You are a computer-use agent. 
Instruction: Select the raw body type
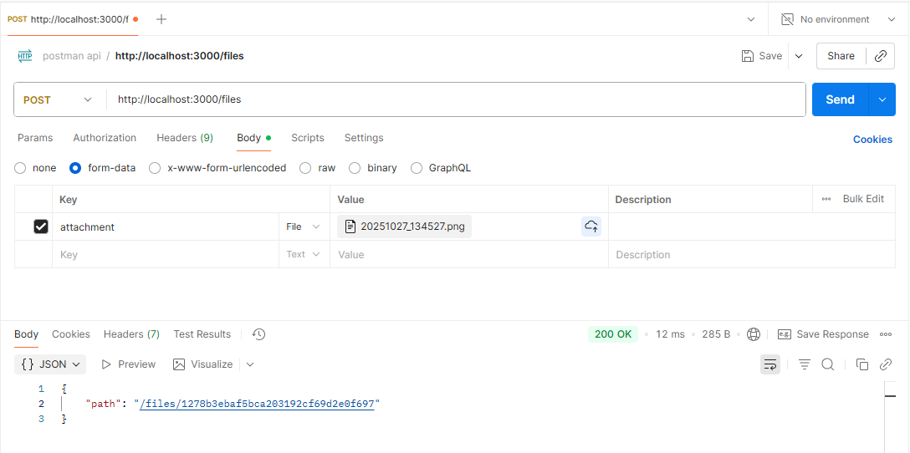305,168
